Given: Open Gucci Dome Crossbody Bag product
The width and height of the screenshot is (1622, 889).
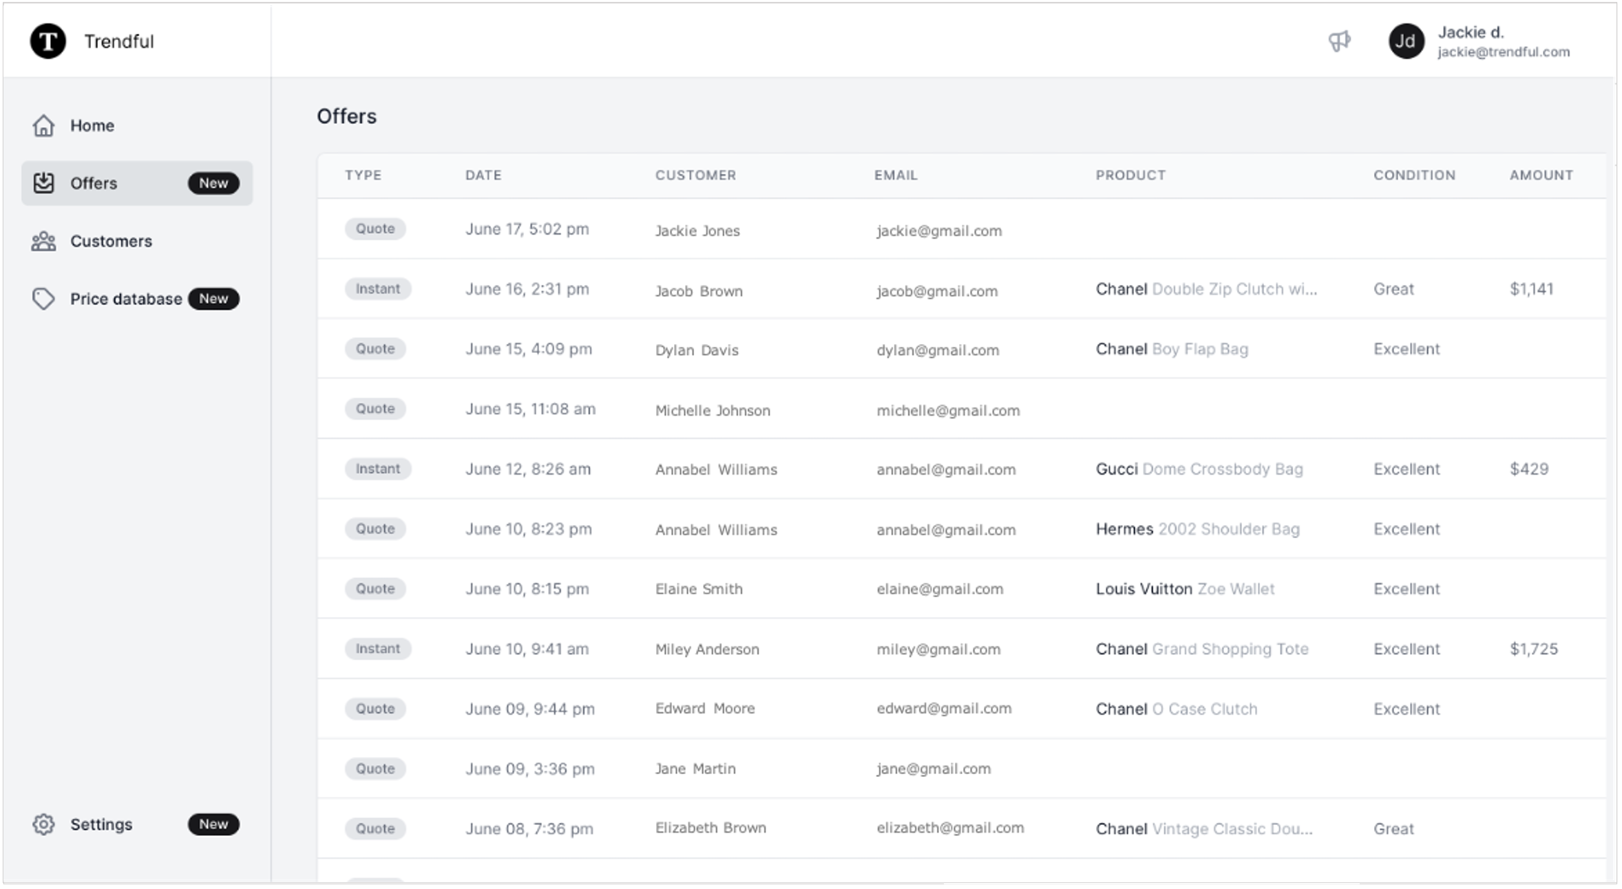Looking at the screenshot, I should tap(1199, 469).
